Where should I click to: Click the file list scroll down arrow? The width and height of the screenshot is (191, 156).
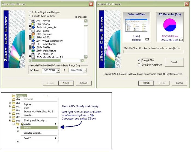coord(86,57)
